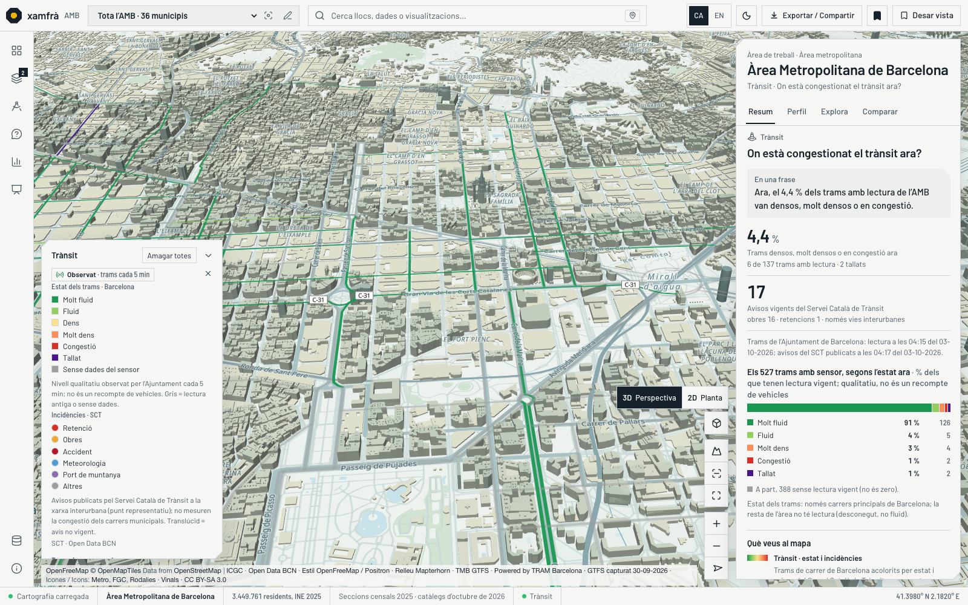This screenshot has width=968, height=605.
Task: Click the scan-frame map control below terrain
Action: click(x=716, y=474)
